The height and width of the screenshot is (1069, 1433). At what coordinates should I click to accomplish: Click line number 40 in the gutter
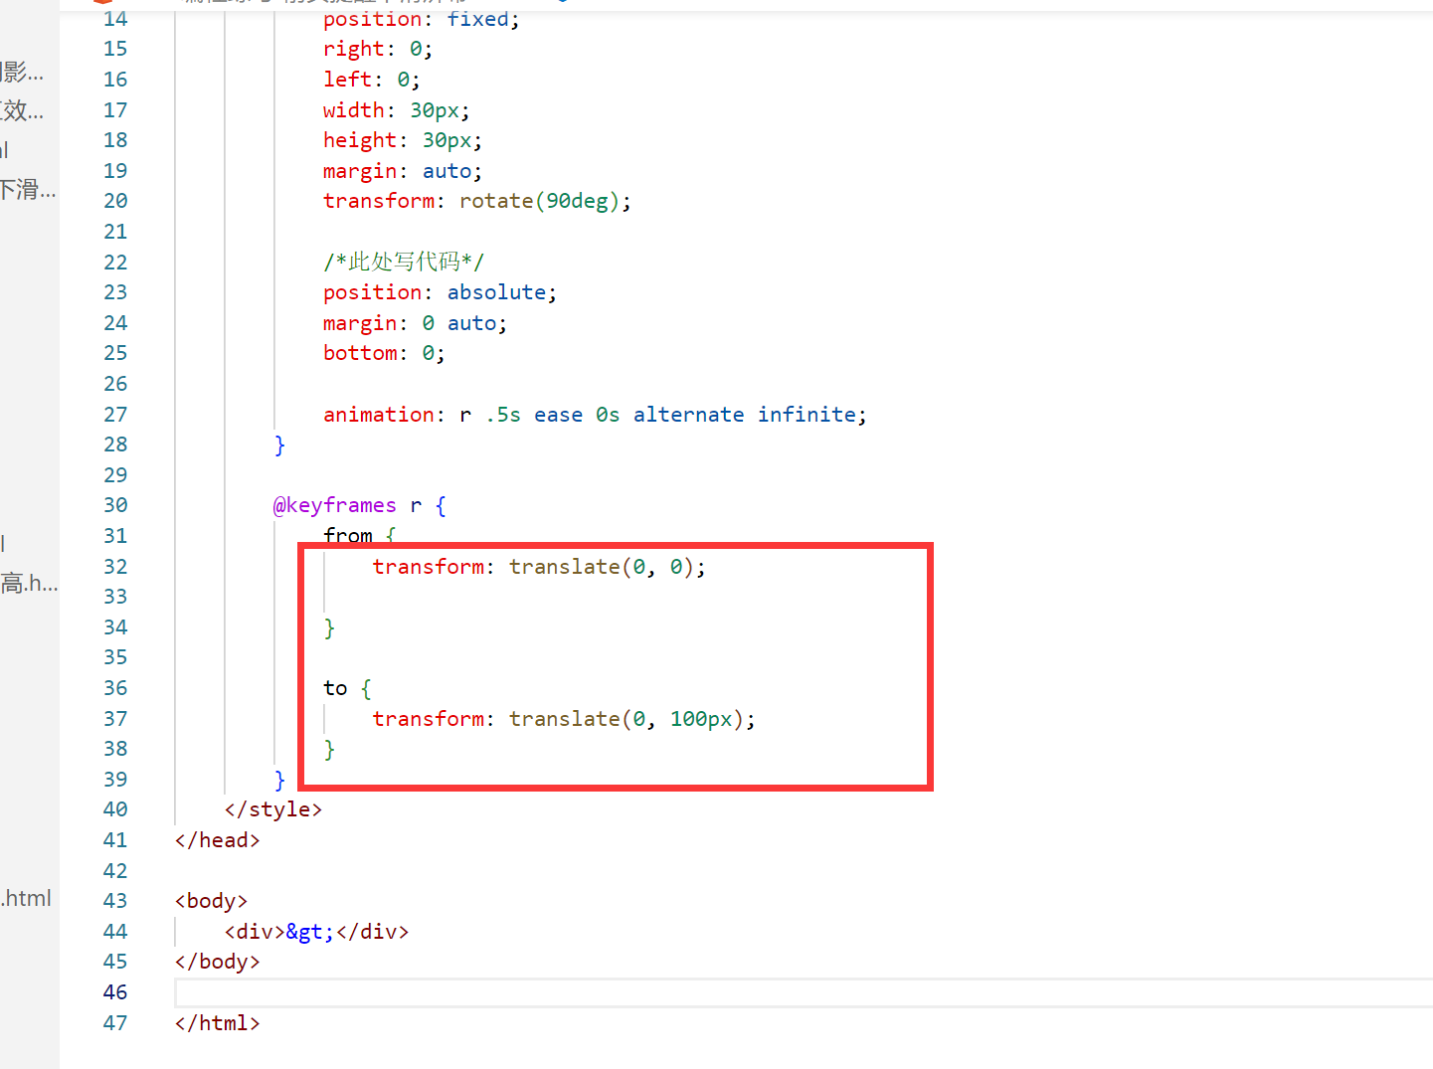(115, 809)
